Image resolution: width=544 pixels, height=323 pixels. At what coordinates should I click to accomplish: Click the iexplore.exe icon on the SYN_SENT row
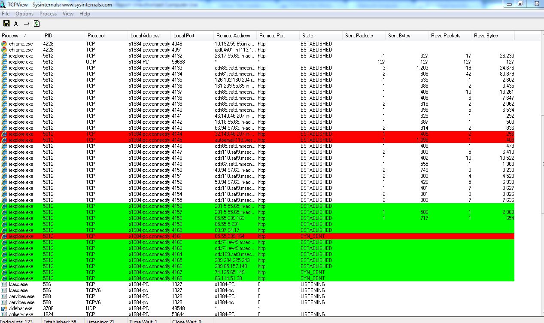[x=4, y=236]
